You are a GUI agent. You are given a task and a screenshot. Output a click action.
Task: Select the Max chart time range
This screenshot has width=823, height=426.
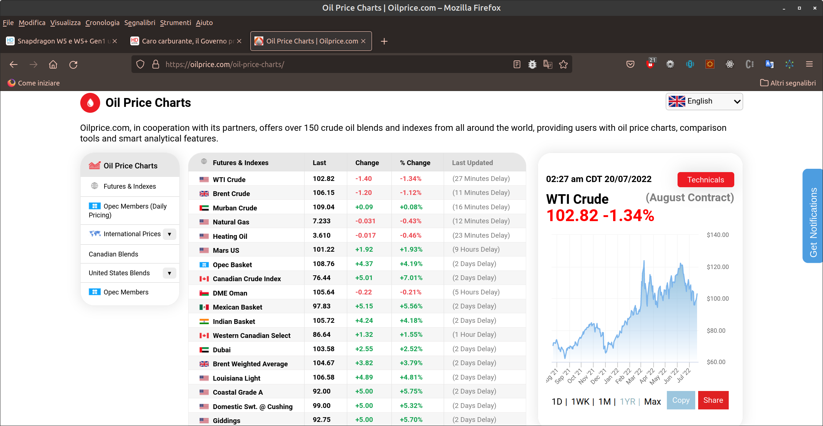pos(652,402)
